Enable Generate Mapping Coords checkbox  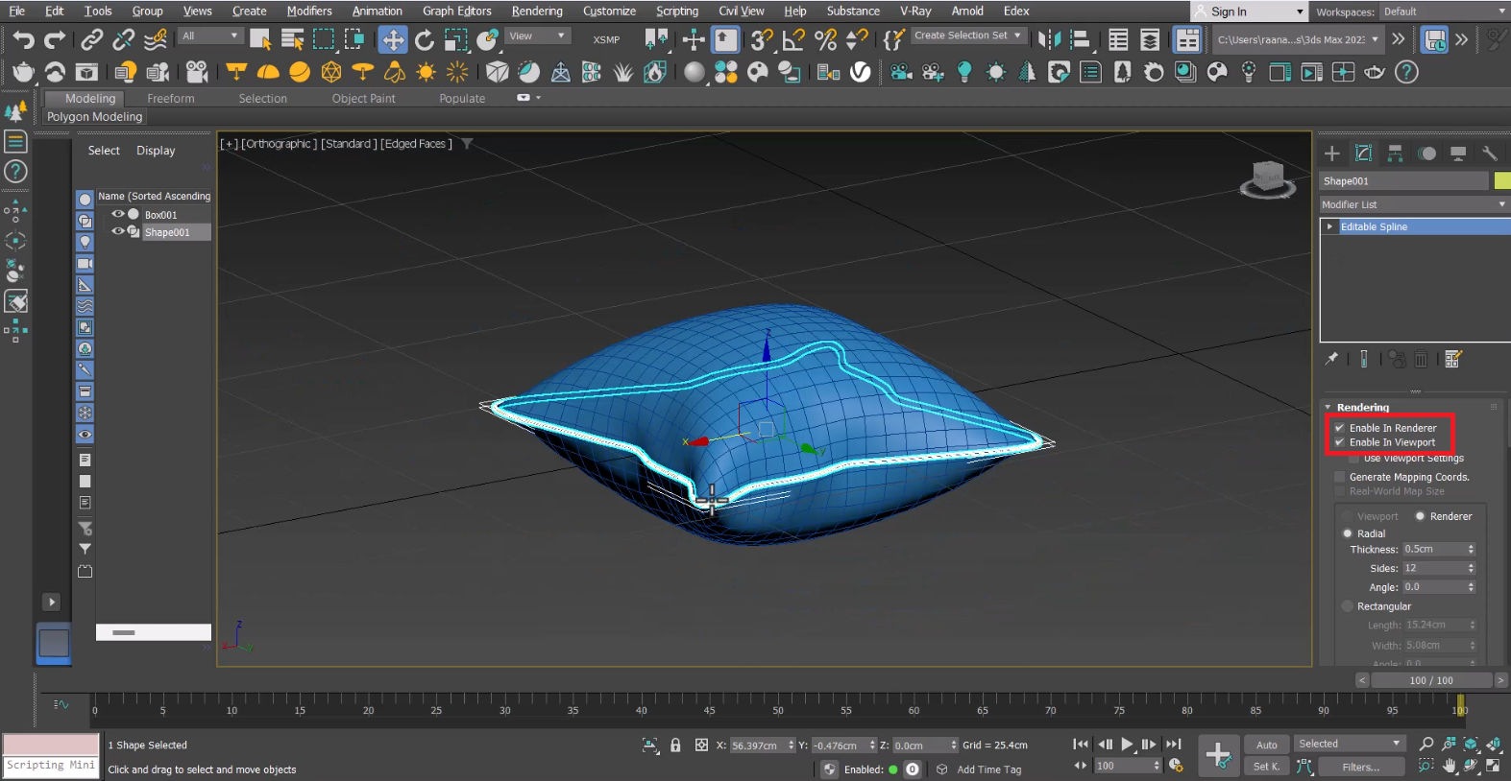point(1340,477)
